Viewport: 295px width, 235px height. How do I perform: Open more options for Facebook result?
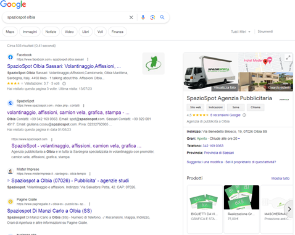(x=88, y=59)
